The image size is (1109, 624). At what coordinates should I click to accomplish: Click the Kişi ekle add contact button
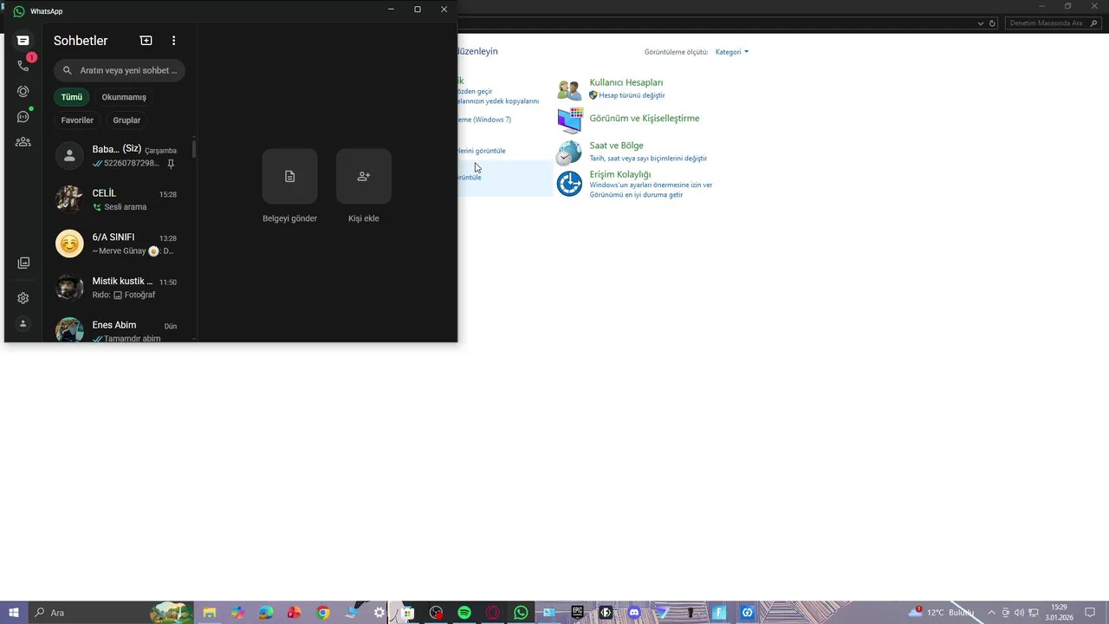[x=364, y=176]
